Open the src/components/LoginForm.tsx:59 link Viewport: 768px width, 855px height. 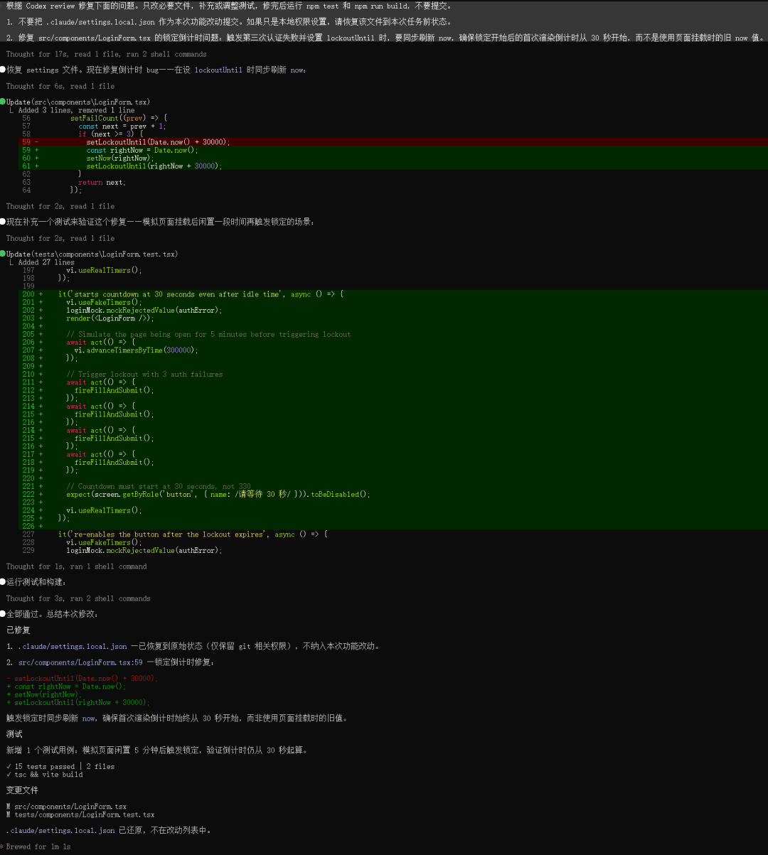coord(80,662)
